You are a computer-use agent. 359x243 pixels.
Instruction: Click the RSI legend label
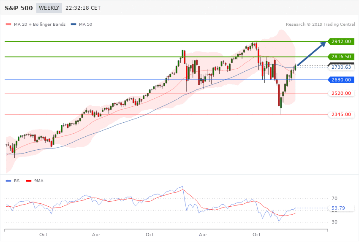coord(17,181)
